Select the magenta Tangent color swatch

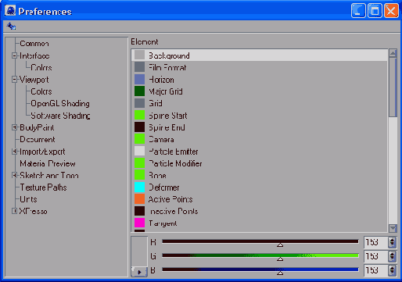pos(139,223)
